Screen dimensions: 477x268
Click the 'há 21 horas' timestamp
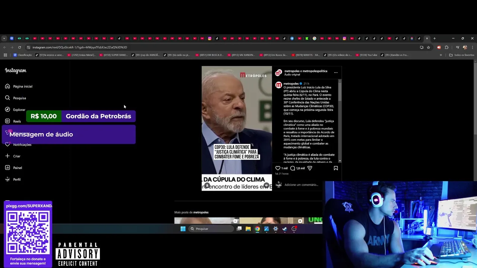coord(282,174)
